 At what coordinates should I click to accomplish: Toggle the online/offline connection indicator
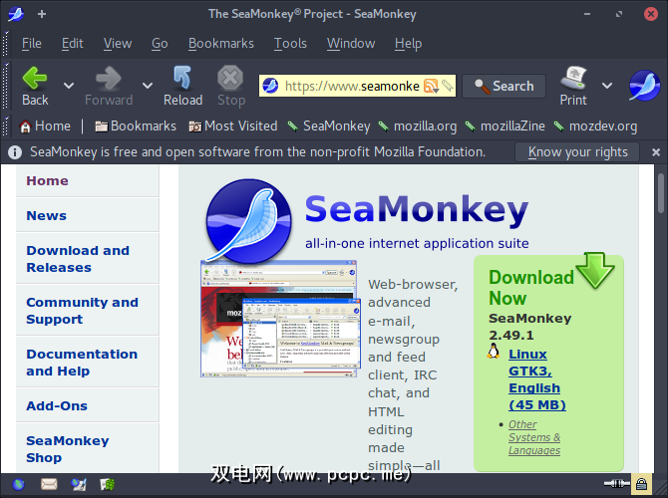[619, 485]
